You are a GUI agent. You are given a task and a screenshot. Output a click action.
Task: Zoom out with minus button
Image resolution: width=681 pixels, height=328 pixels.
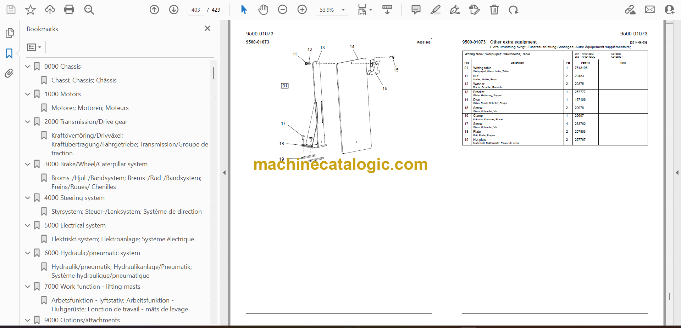click(x=283, y=10)
